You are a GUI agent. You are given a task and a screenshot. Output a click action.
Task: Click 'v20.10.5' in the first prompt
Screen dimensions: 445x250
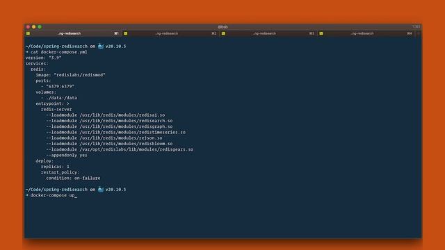116,46
